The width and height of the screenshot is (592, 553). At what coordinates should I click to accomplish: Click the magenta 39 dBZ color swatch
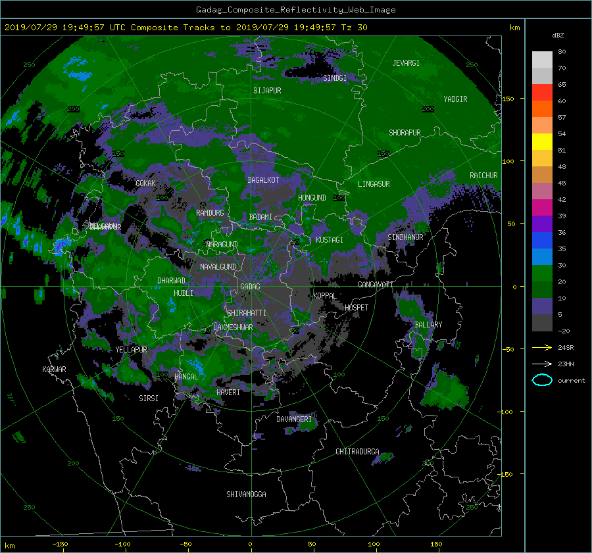(542, 208)
